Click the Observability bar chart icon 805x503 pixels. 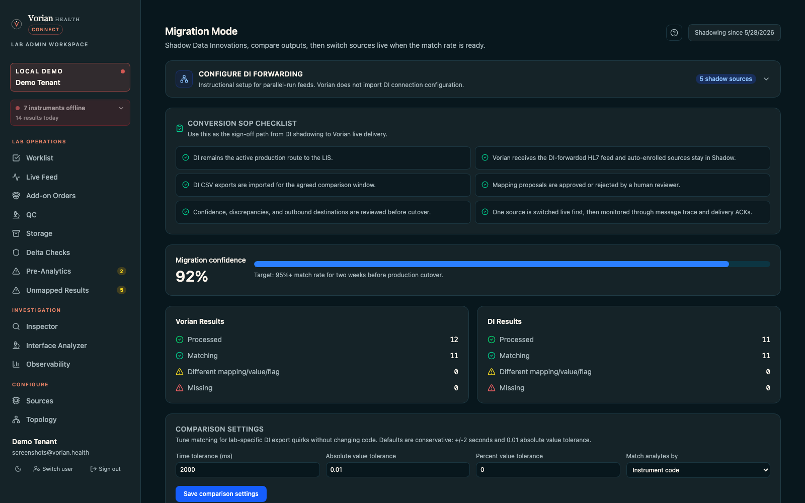[16, 364]
